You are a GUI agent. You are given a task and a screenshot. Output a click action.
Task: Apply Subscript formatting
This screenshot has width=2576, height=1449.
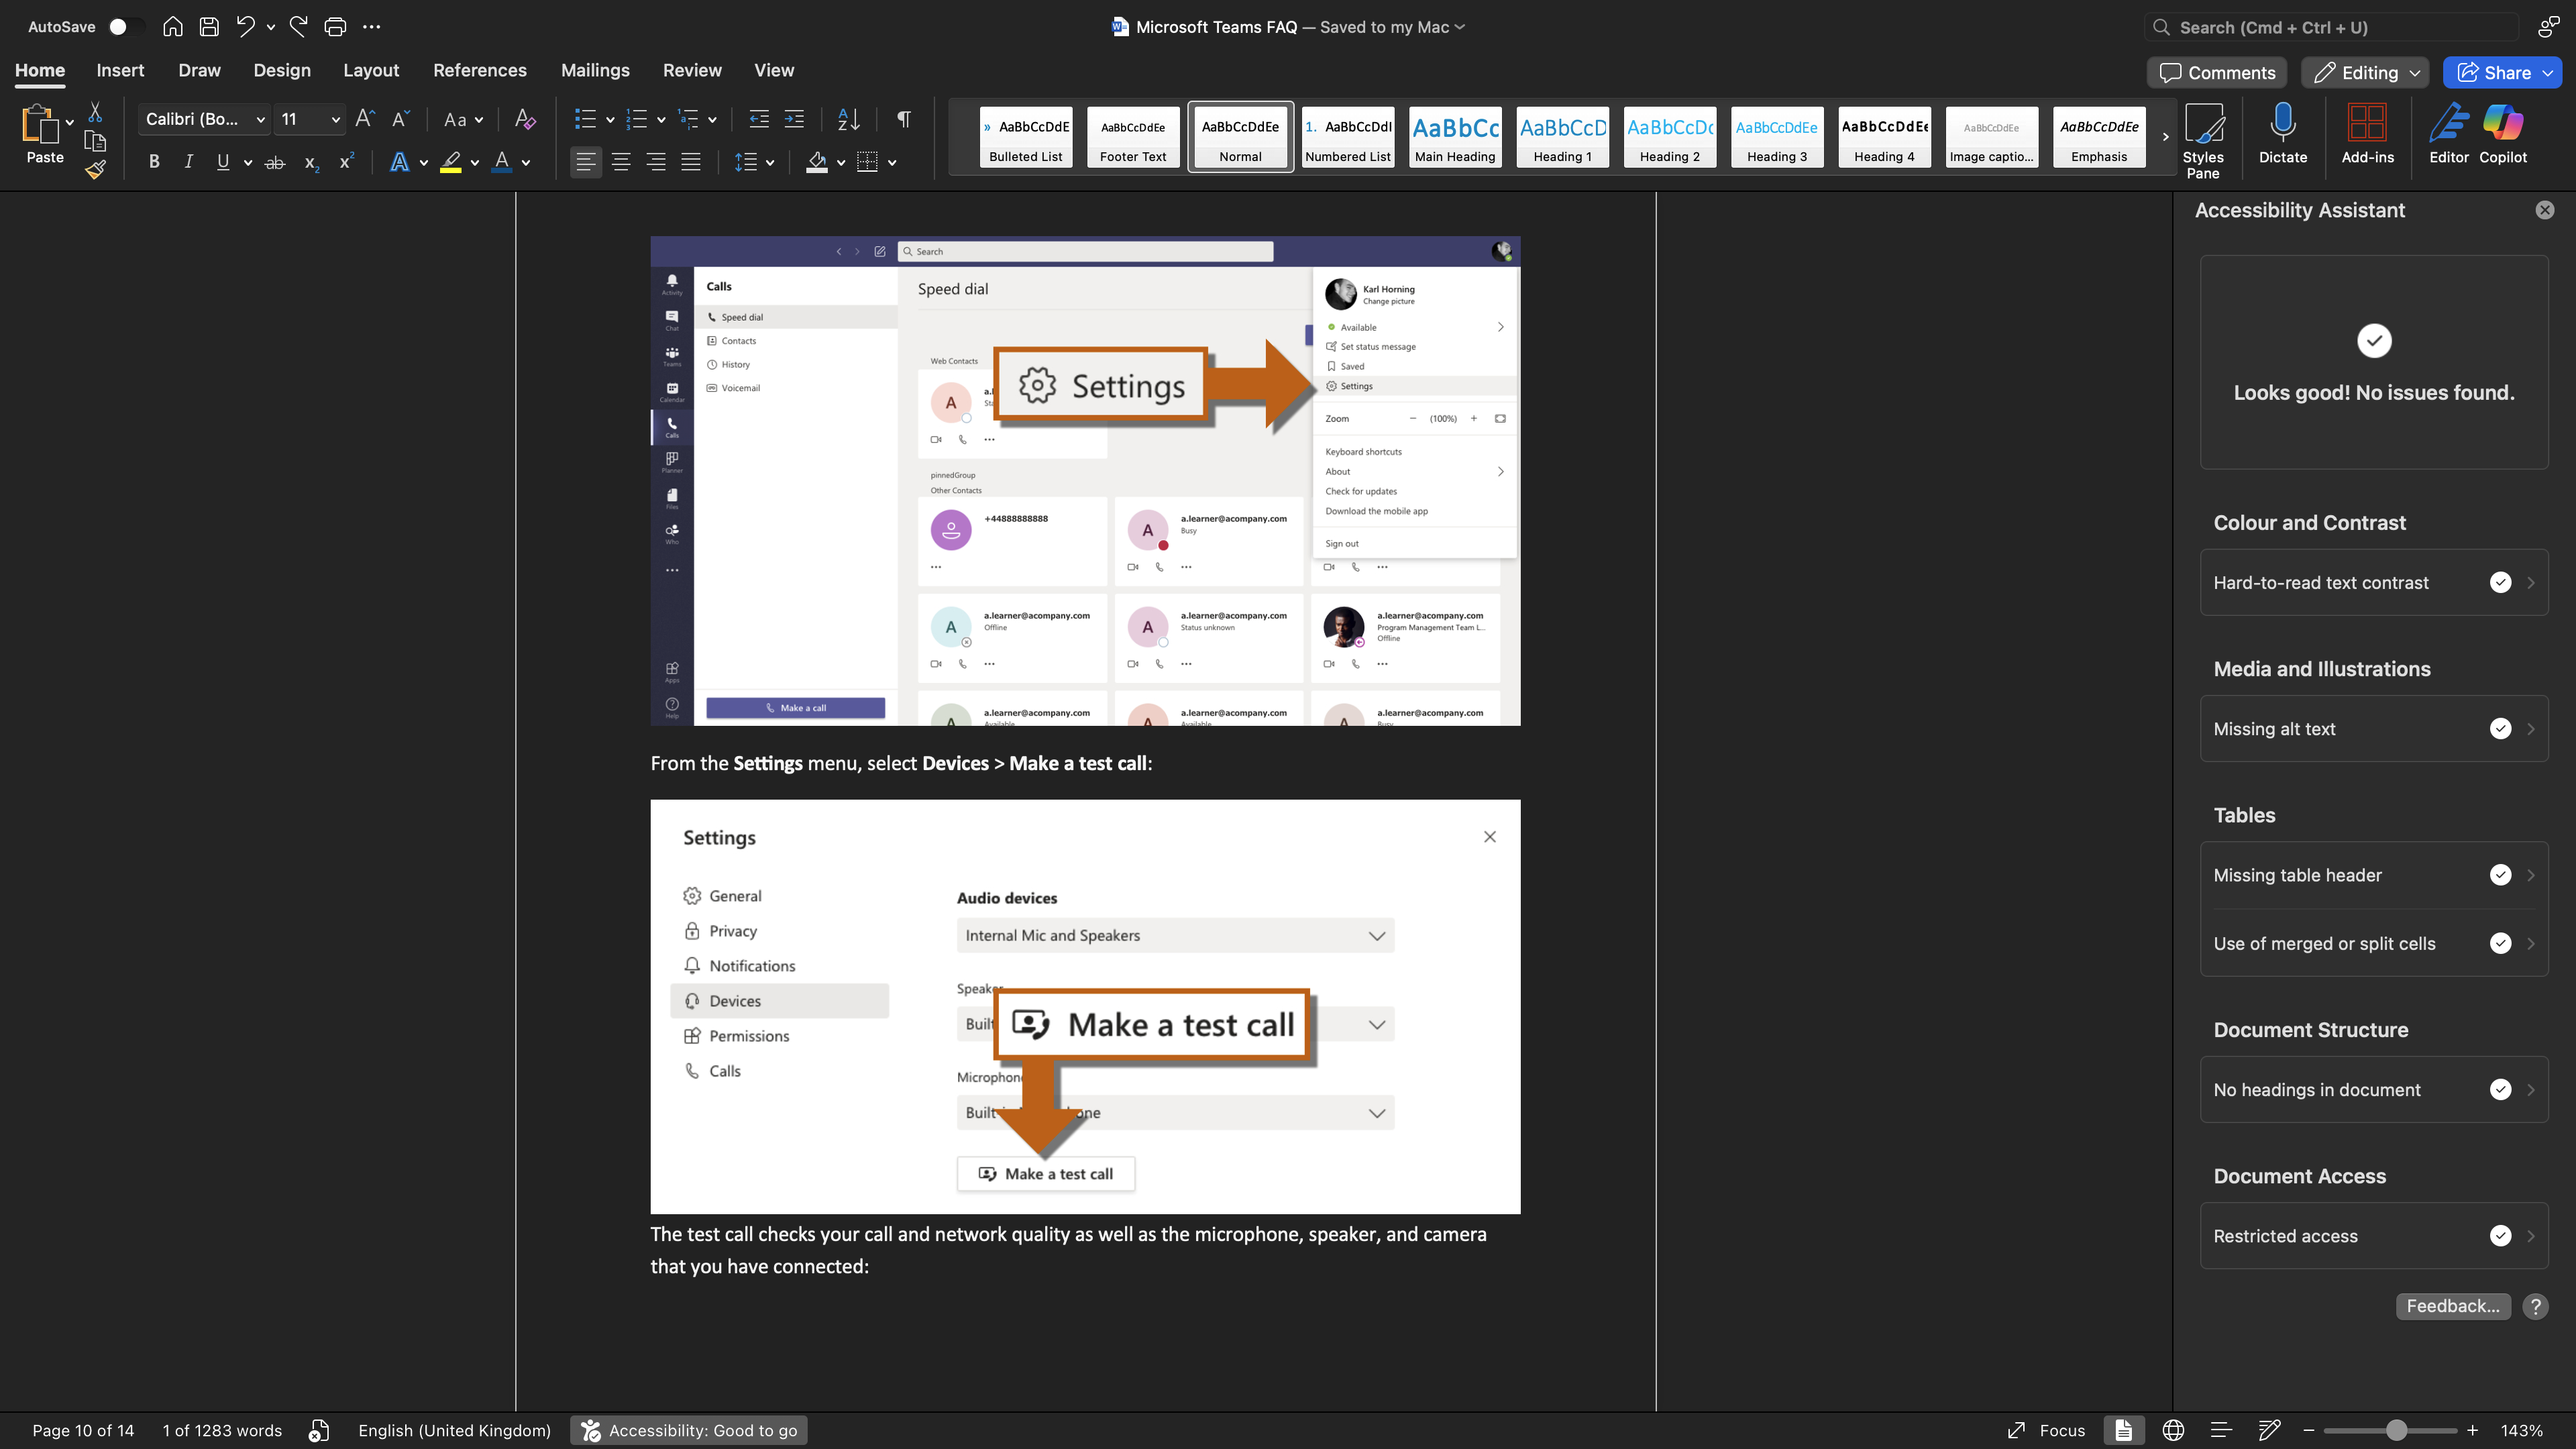(x=312, y=162)
